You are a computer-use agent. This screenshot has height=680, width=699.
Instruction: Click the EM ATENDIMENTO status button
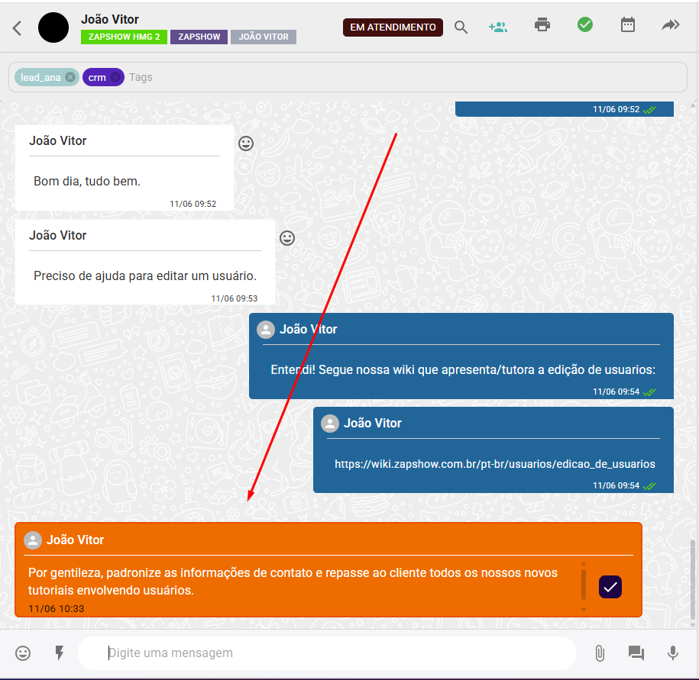click(x=393, y=27)
